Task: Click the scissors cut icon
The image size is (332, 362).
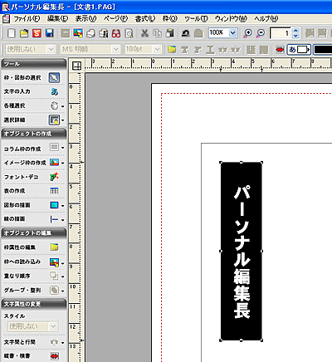Action: point(144,33)
